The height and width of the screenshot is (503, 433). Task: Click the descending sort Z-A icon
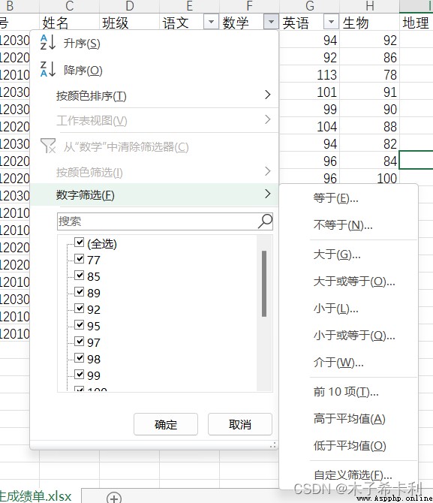coord(48,69)
